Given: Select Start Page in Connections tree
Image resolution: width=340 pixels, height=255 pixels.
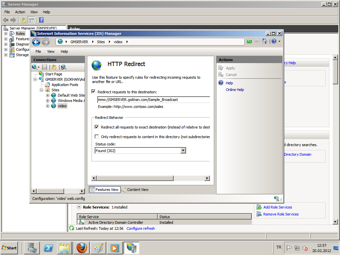Looking at the screenshot, I should tap(53, 74).
